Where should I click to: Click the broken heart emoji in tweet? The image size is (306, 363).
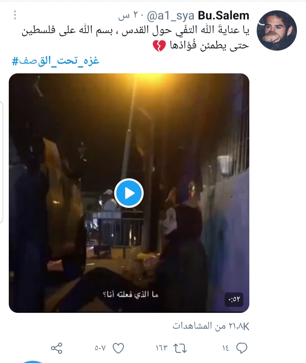click(x=159, y=46)
